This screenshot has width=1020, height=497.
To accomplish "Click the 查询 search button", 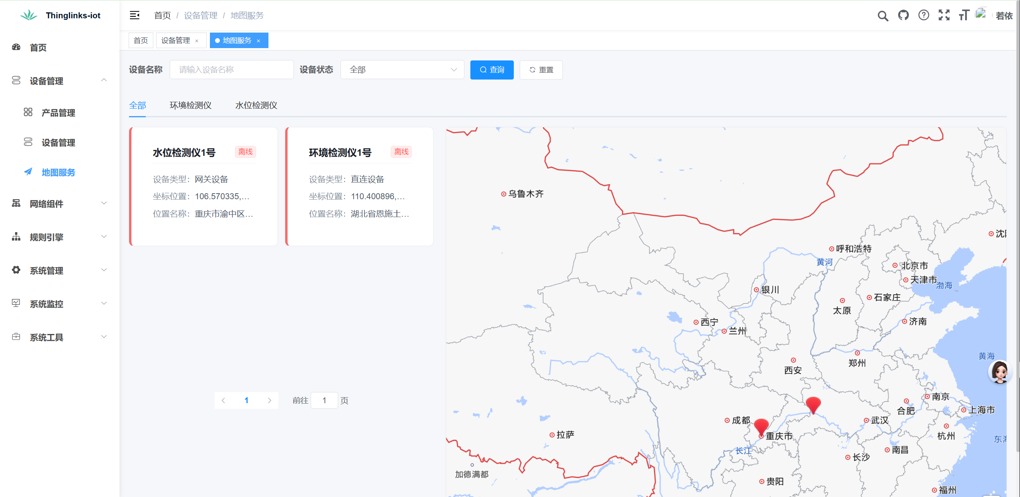I will pyautogui.click(x=492, y=70).
